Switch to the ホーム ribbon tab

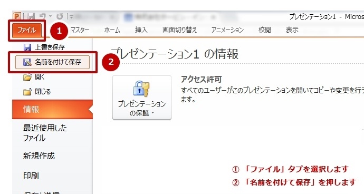(112, 30)
